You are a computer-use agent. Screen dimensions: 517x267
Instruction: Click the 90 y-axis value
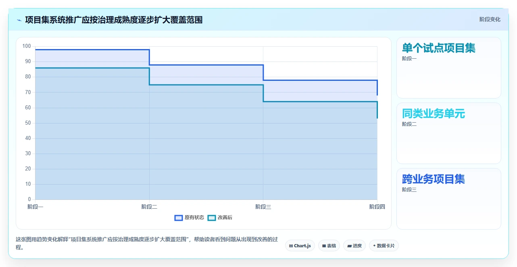point(28,62)
